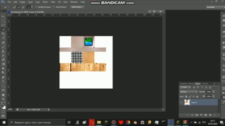Toggle type layer filter
Image resolution: width=225 pixels, height=126 pixels.
click(x=202, y=87)
